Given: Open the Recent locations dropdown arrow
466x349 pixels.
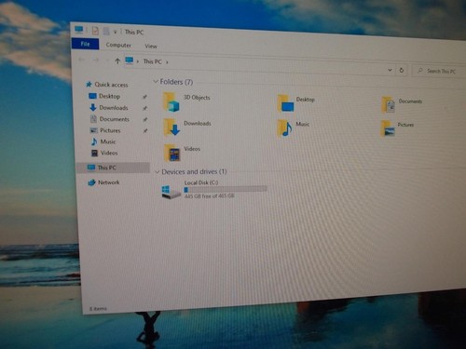Looking at the screenshot, I should (106, 60).
